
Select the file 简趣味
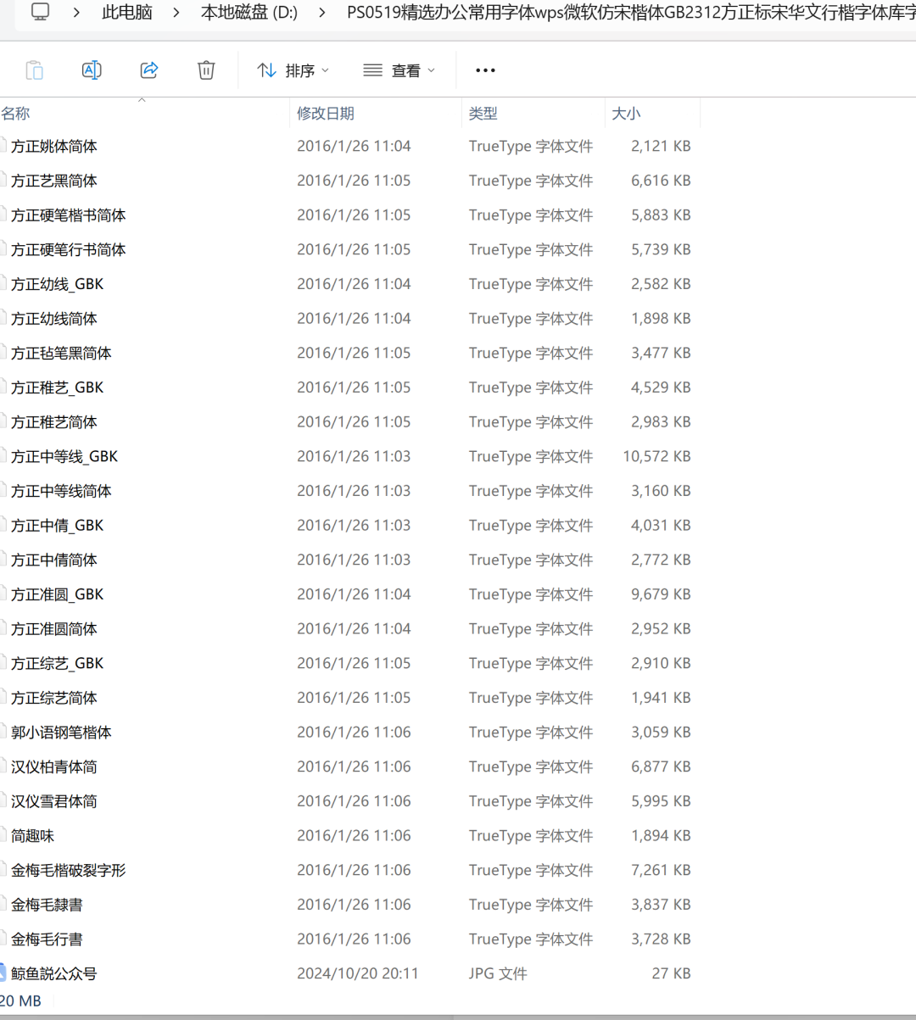pos(33,836)
